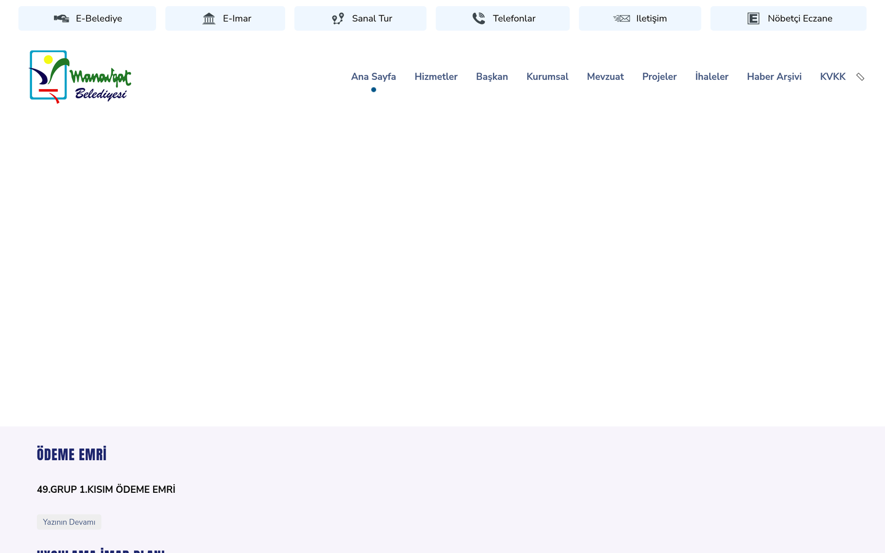Expand the Mevzuat menu
885x553 pixels.
point(605,77)
